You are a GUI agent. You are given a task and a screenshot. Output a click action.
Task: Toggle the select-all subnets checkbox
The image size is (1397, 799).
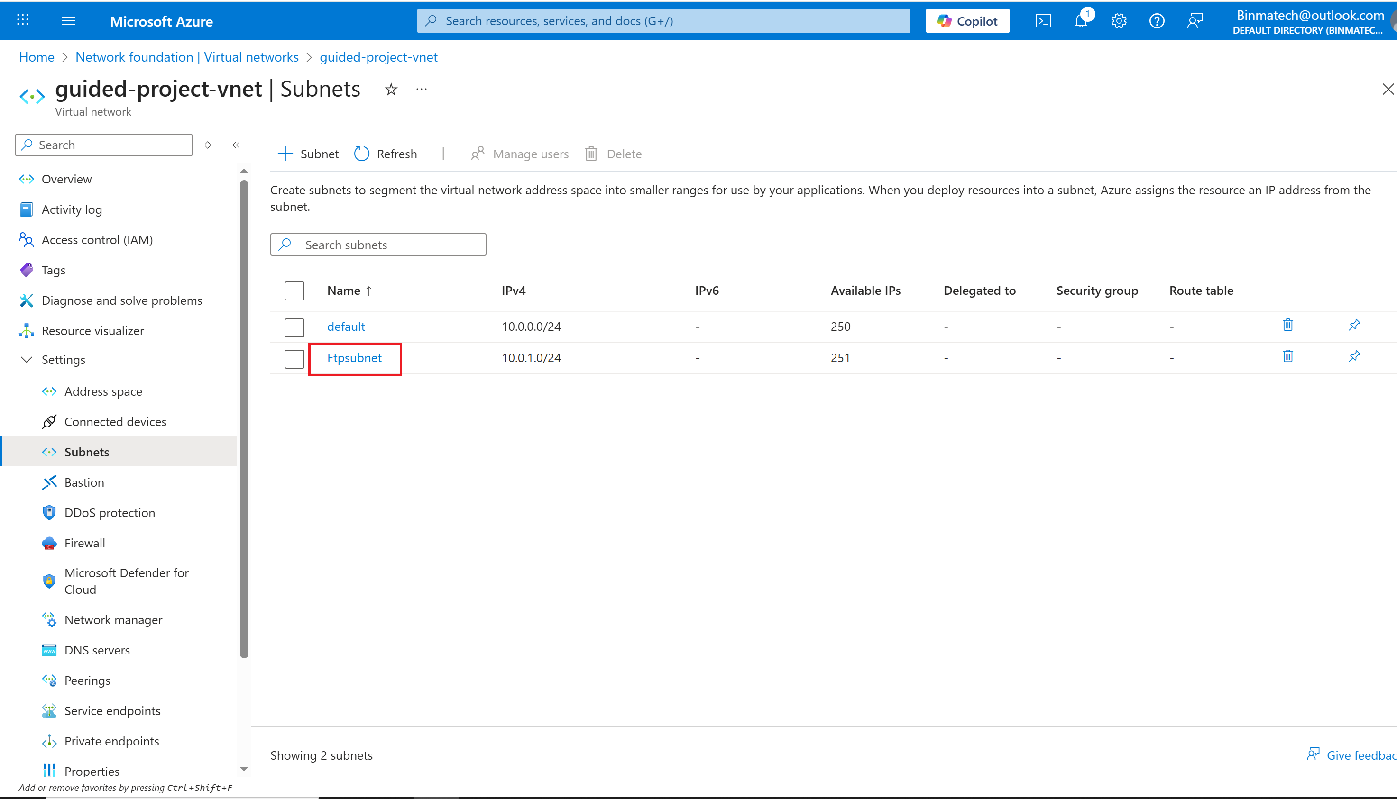click(294, 291)
